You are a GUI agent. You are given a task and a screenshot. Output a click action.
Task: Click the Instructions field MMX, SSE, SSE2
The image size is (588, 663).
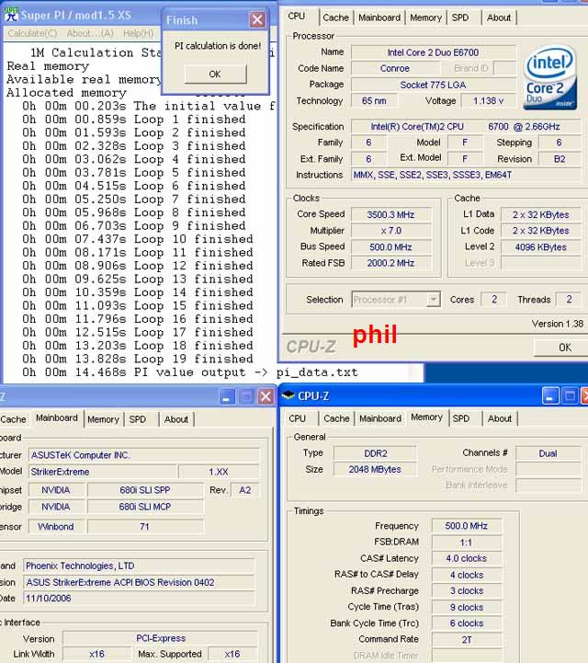[x=467, y=175]
